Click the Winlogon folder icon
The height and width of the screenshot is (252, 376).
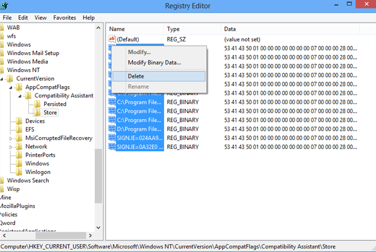pos(19,172)
